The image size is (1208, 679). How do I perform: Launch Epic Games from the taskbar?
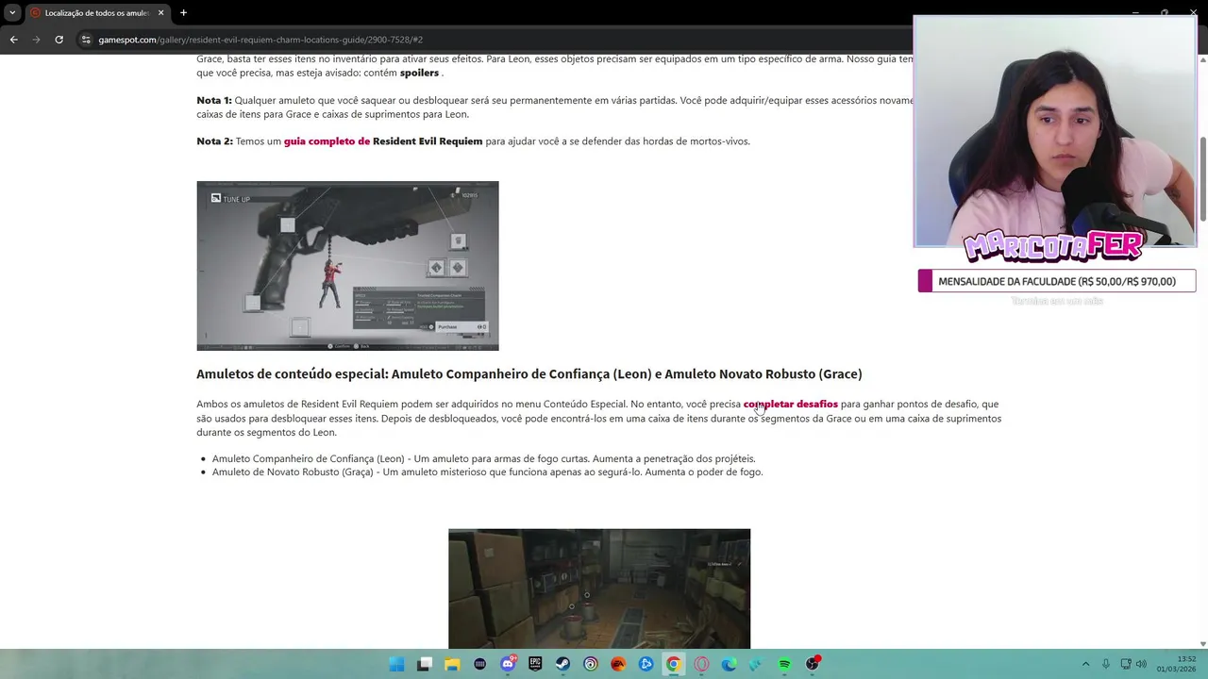pyautogui.click(x=535, y=664)
